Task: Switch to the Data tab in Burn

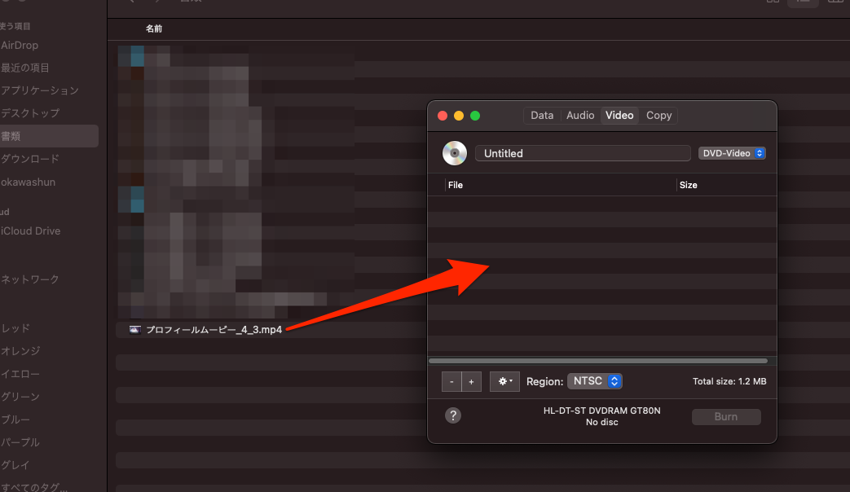Action: click(x=542, y=116)
